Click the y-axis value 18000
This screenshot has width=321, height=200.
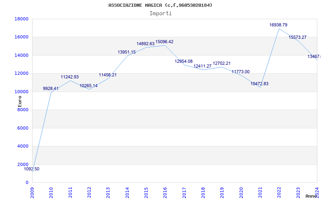point(21,19)
